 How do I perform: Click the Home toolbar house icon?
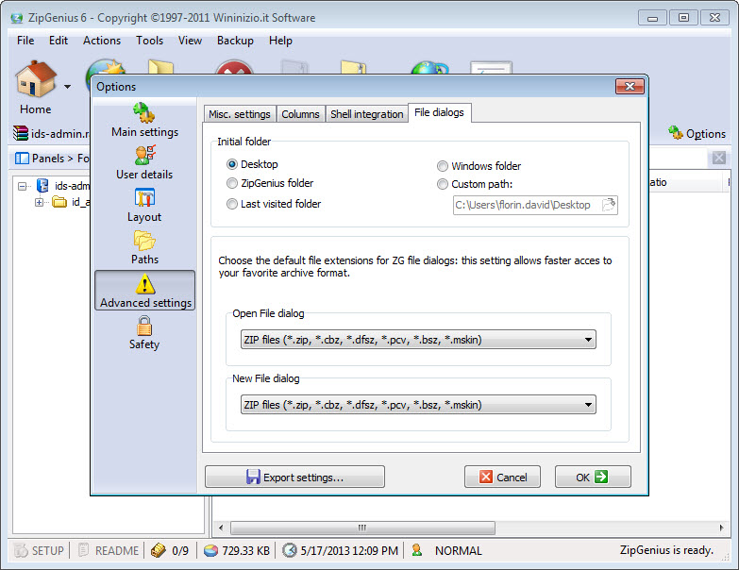(x=35, y=79)
